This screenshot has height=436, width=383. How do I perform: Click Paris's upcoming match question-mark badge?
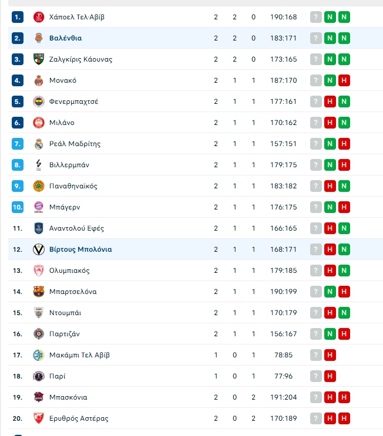(316, 376)
